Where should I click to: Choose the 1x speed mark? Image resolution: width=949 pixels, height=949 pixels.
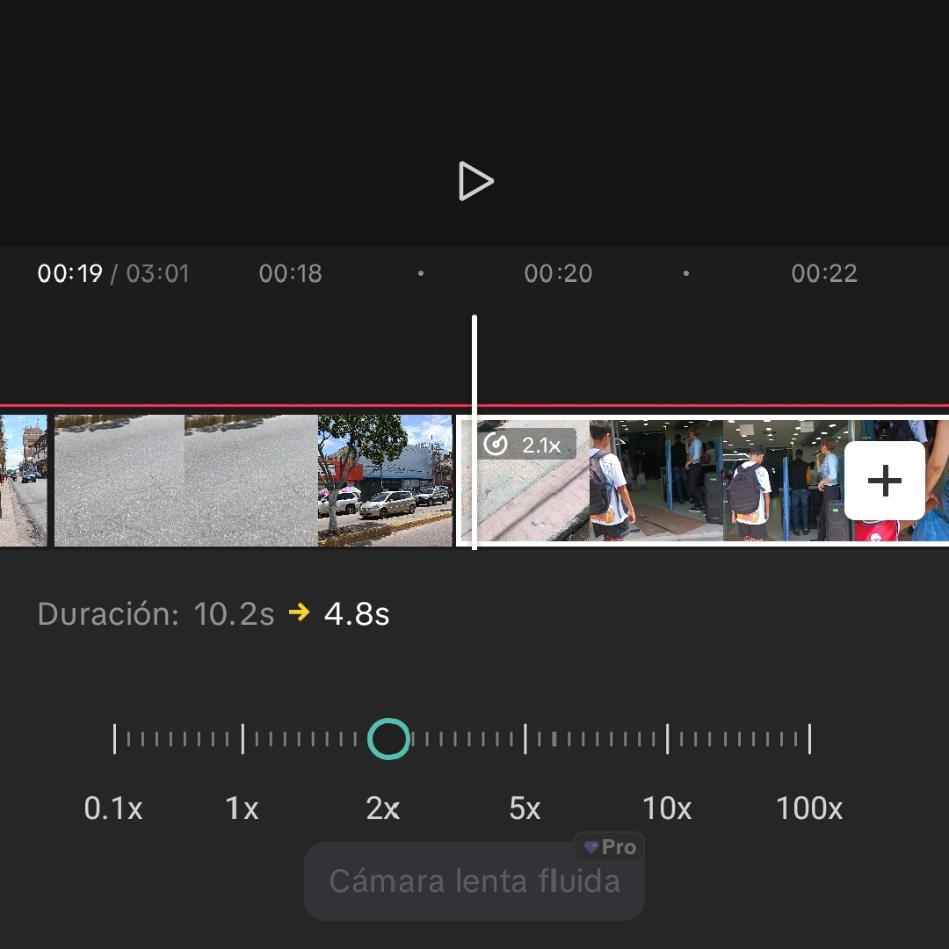coord(243,808)
